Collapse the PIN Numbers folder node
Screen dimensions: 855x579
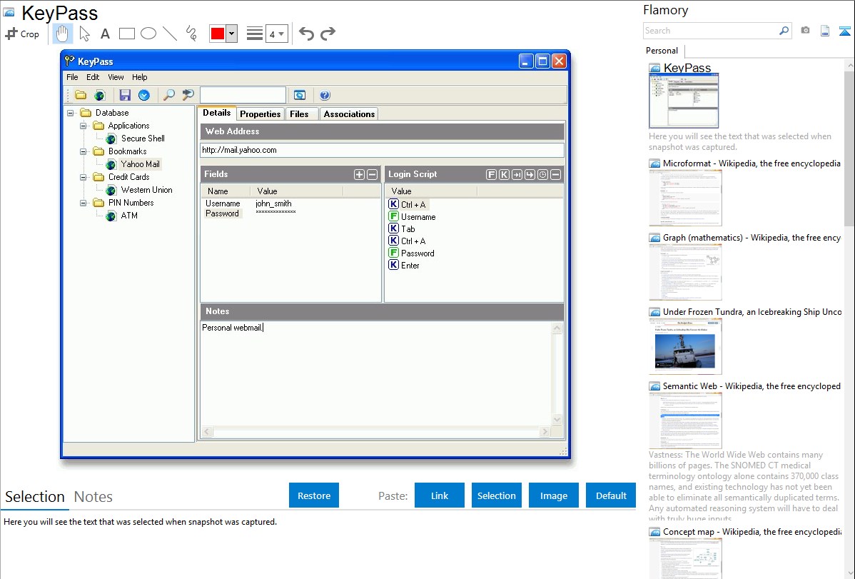(84, 203)
